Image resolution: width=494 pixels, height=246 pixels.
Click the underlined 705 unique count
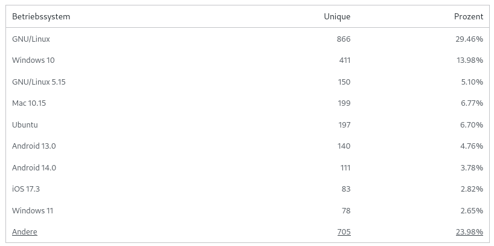[344, 232]
